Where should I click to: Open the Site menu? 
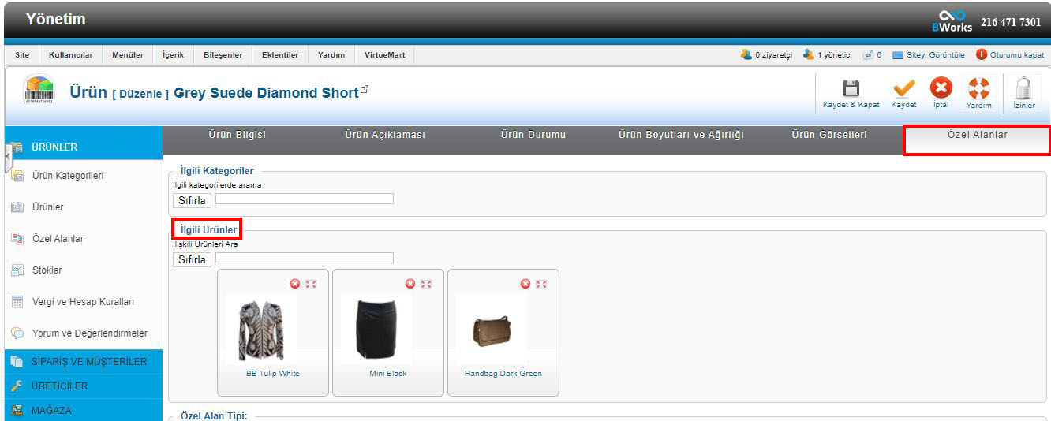[22, 55]
